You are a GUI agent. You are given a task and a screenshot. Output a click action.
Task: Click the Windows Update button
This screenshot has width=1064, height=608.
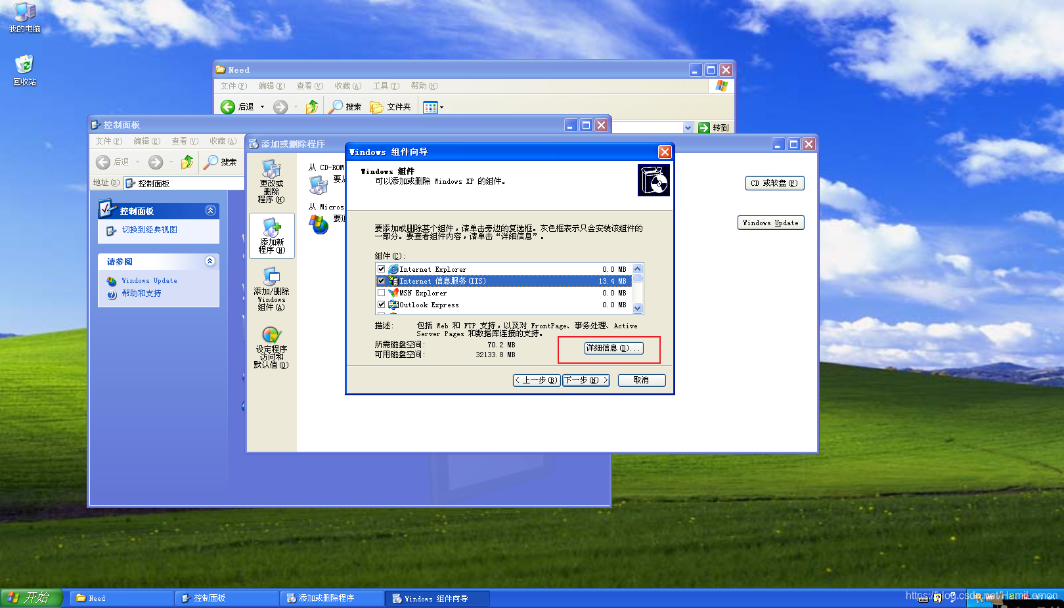770,223
